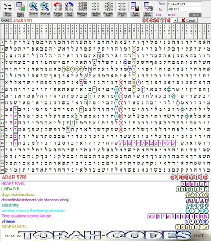Click the red X Cancel button
Viewport: 211px width, 241px height.
coord(188,20)
